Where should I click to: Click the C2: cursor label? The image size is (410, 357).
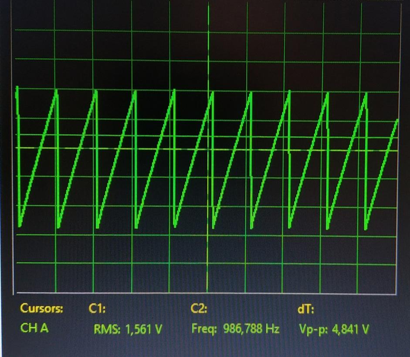199,309
